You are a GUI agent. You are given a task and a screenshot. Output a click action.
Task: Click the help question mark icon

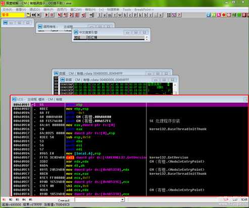click(x=179, y=15)
